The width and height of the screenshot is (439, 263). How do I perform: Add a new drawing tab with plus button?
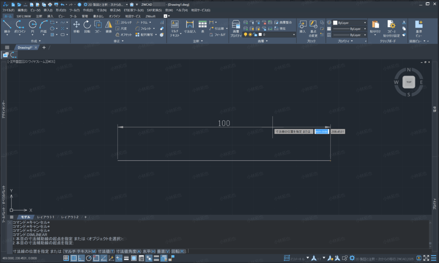tap(44, 47)
